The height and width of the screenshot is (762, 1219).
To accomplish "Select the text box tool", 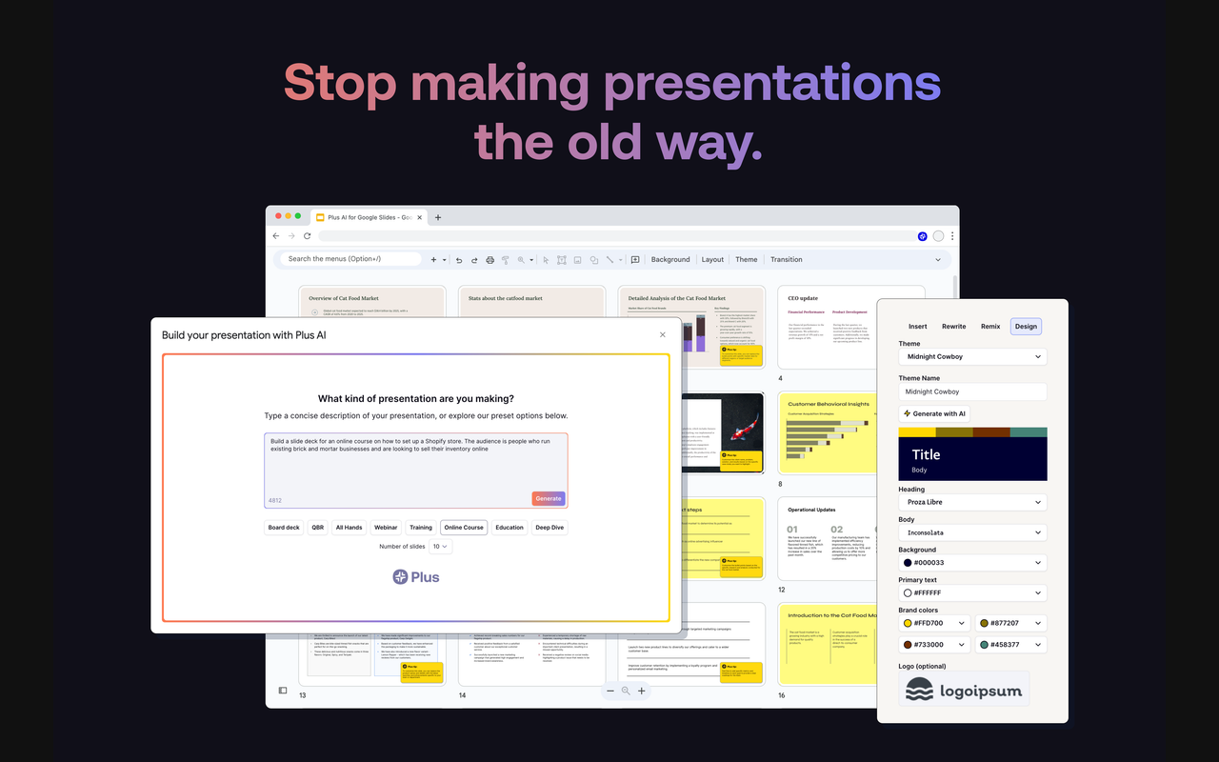I will click(x=562, y=259).
